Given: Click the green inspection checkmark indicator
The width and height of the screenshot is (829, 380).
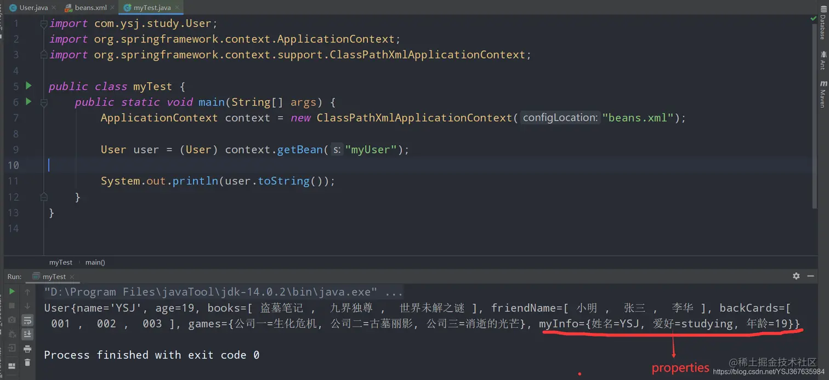Looking at the screenshot, I should (814, 19).
